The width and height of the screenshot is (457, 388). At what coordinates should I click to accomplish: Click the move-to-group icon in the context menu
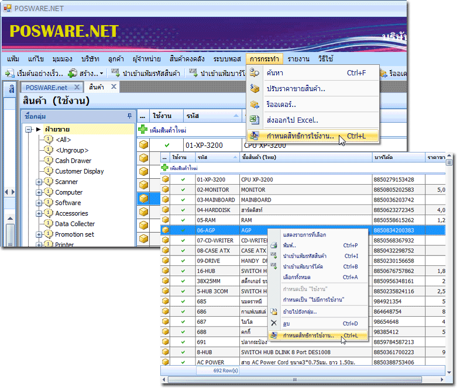(x=274, y=311)
